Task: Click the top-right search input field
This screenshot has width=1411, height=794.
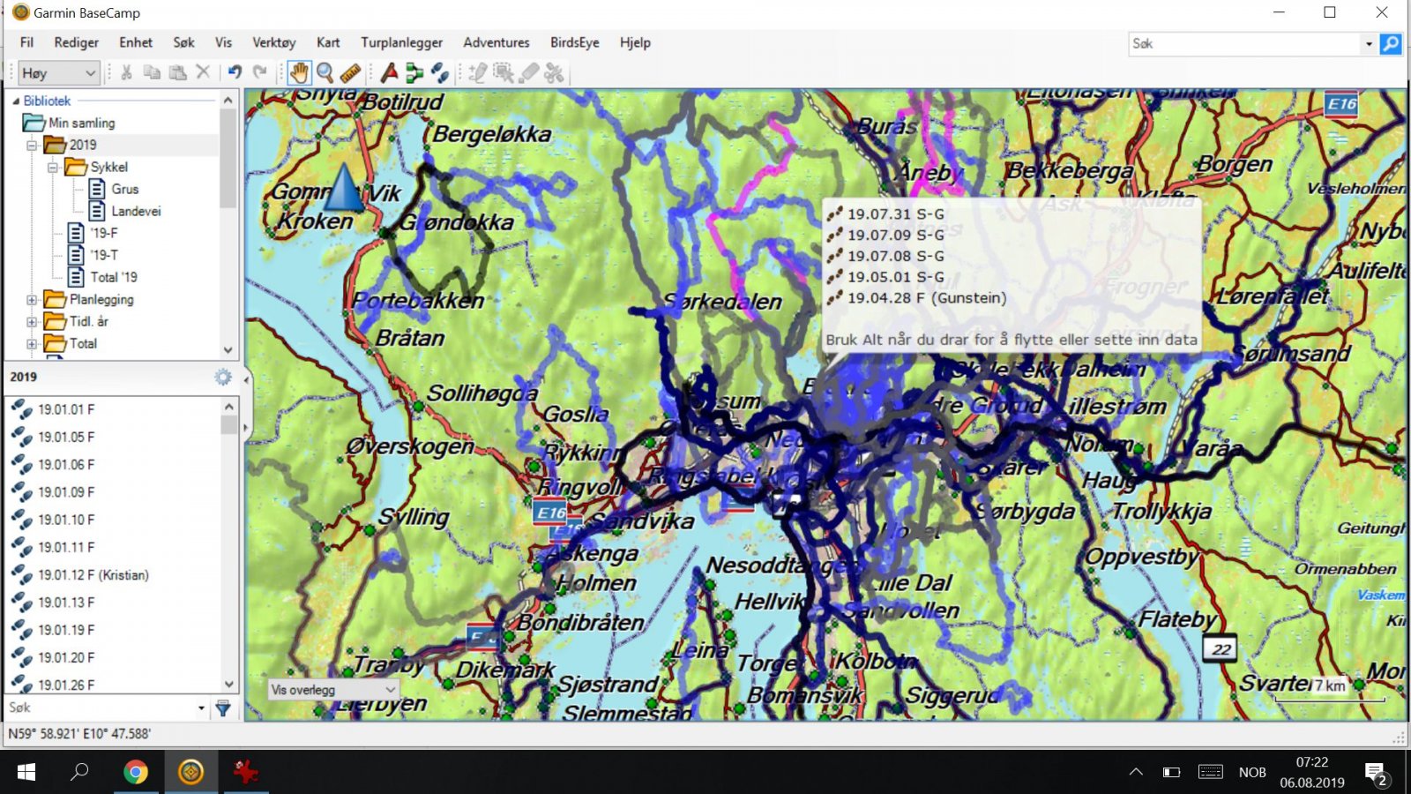Action: tap(1245, 43)
